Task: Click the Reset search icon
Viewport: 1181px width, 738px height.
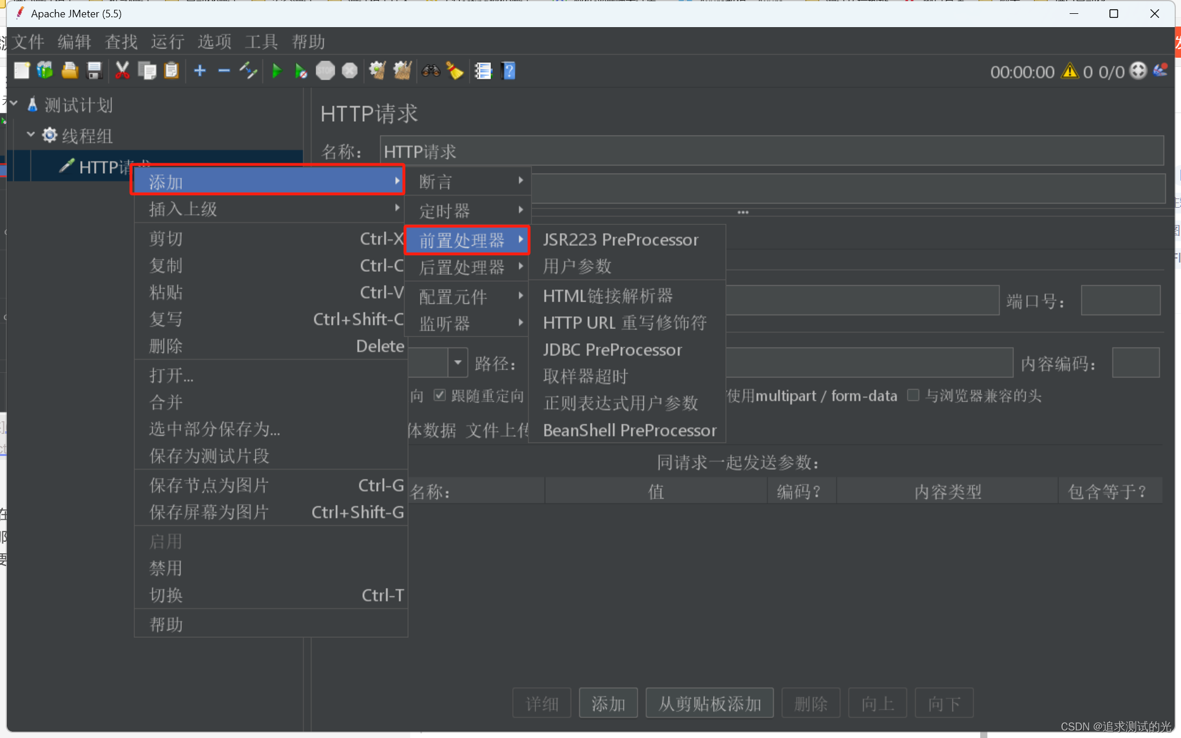Action: pyautogui.click(x=455, y=70)
